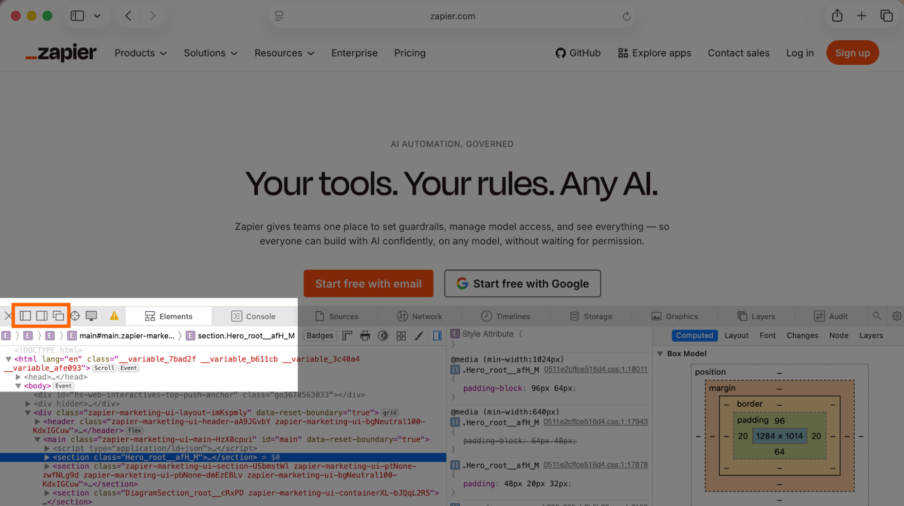Screen dimensions: 904x506
Task: Expand the header element node
Action: tap(38, 421)
